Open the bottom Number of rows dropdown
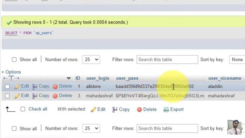 coord(91,128)
